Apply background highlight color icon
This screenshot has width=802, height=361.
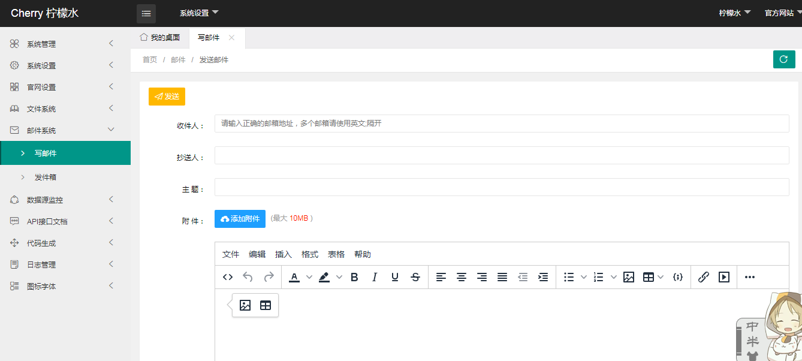(324, 277)
